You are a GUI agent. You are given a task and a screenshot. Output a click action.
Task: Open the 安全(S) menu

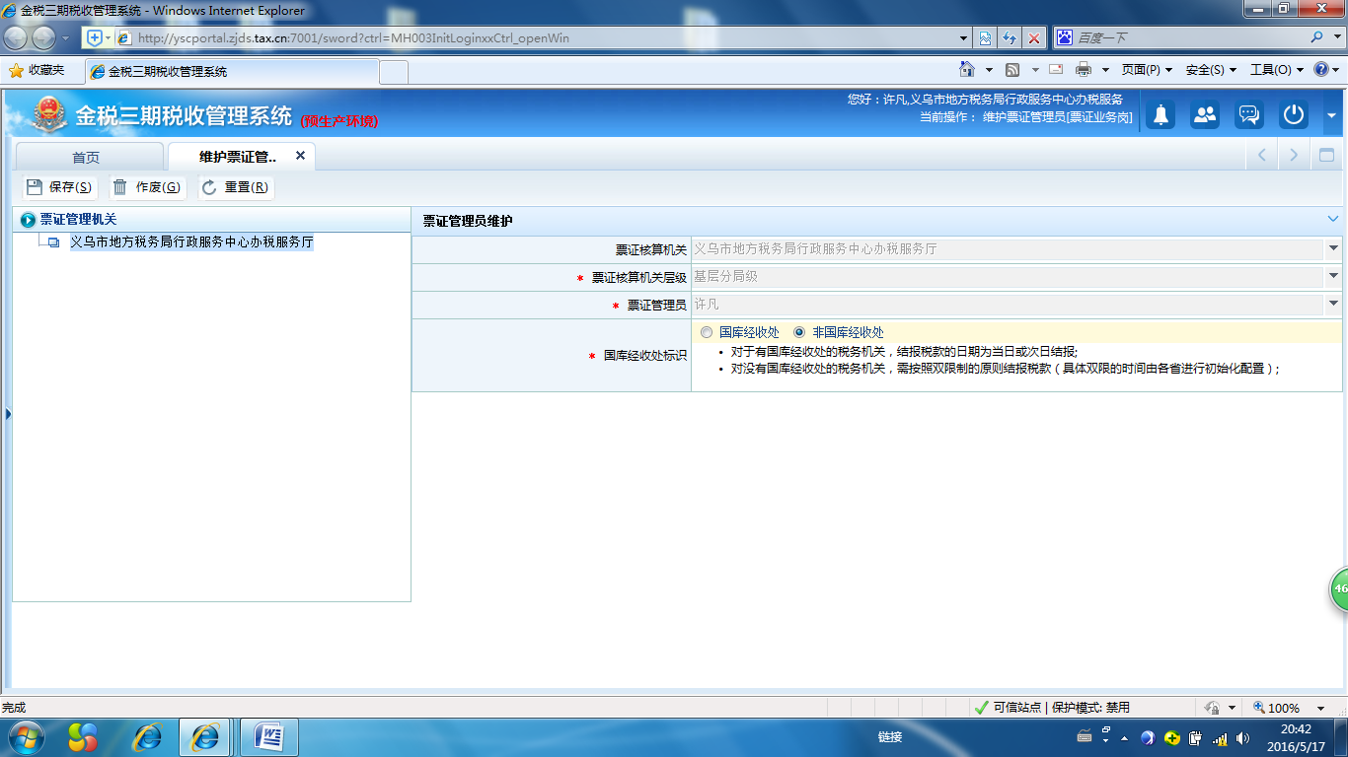coord(1211,70)
